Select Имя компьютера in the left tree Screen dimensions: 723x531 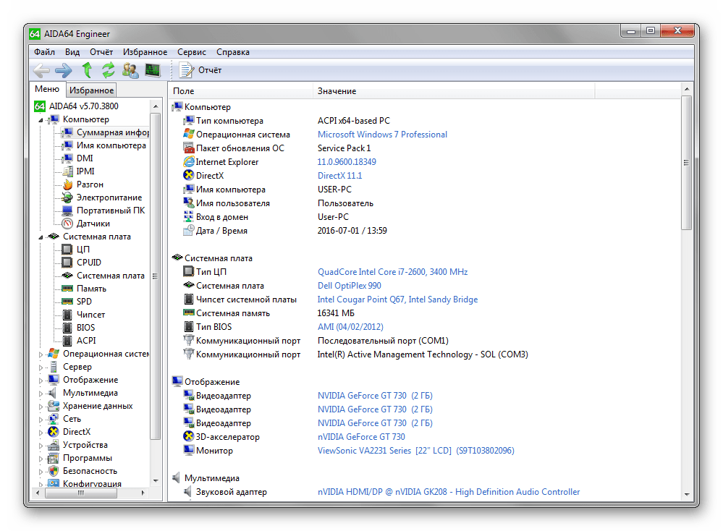tap(111, 145)
